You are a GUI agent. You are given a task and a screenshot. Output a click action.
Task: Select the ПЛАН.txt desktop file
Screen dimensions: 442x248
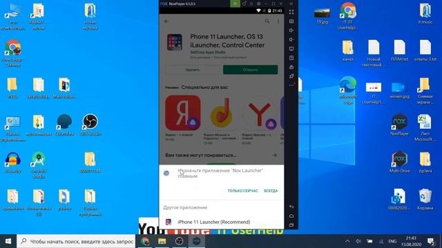coord(399,50)
